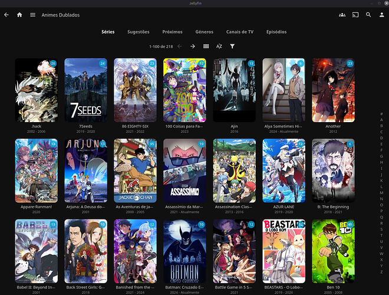This screenshot has width=389, height=295.
Task: Click the Appare-Ranman! title link
Action: (36, 207)
